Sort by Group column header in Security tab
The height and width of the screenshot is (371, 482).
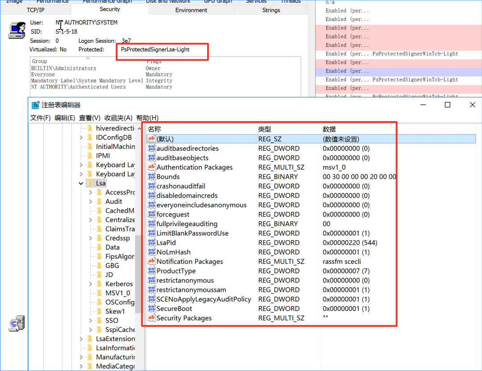pos(87,61)
